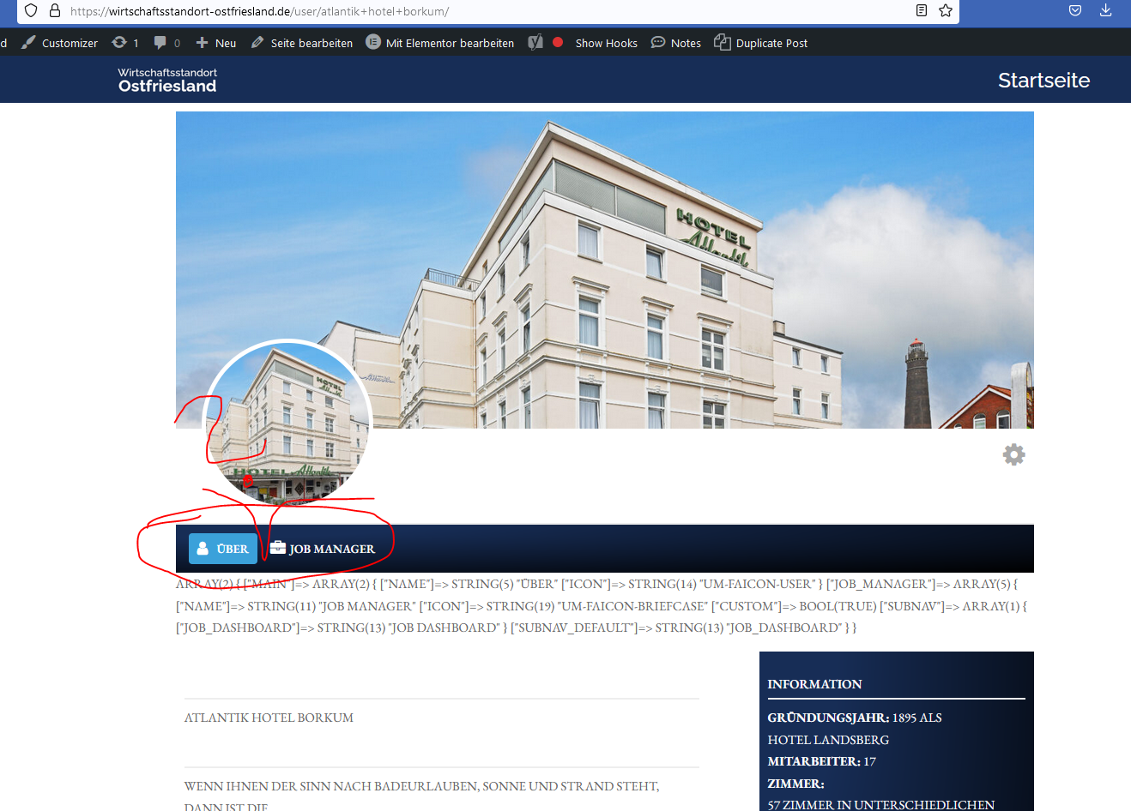The image size is (1131, 811).
Task: Click the Zimmer label in Information
Action: 795,784
